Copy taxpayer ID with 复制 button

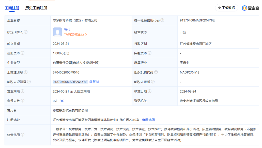[x=94, y=82]
